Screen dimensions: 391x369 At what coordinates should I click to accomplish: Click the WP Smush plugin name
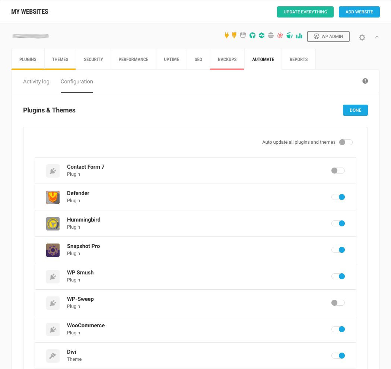[80, 273]
